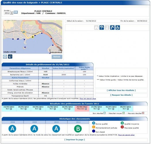Click 'Afficher tous les résultats' link

(121, 90)
